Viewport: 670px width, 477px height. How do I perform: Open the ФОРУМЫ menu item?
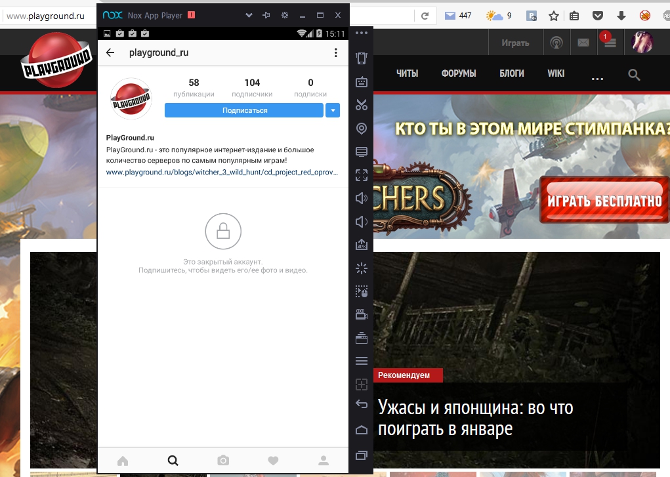point(459,73)
